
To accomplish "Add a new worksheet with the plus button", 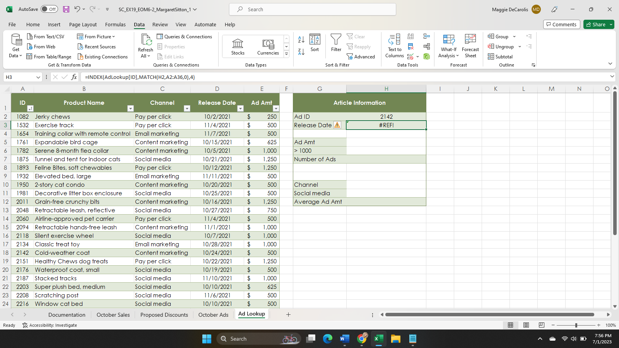I will point(288,314).
